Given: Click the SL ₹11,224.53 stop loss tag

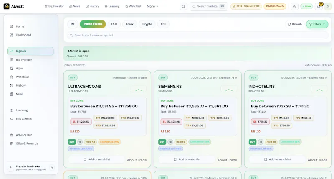Looking at the screenshot, I should click(81, 122).
